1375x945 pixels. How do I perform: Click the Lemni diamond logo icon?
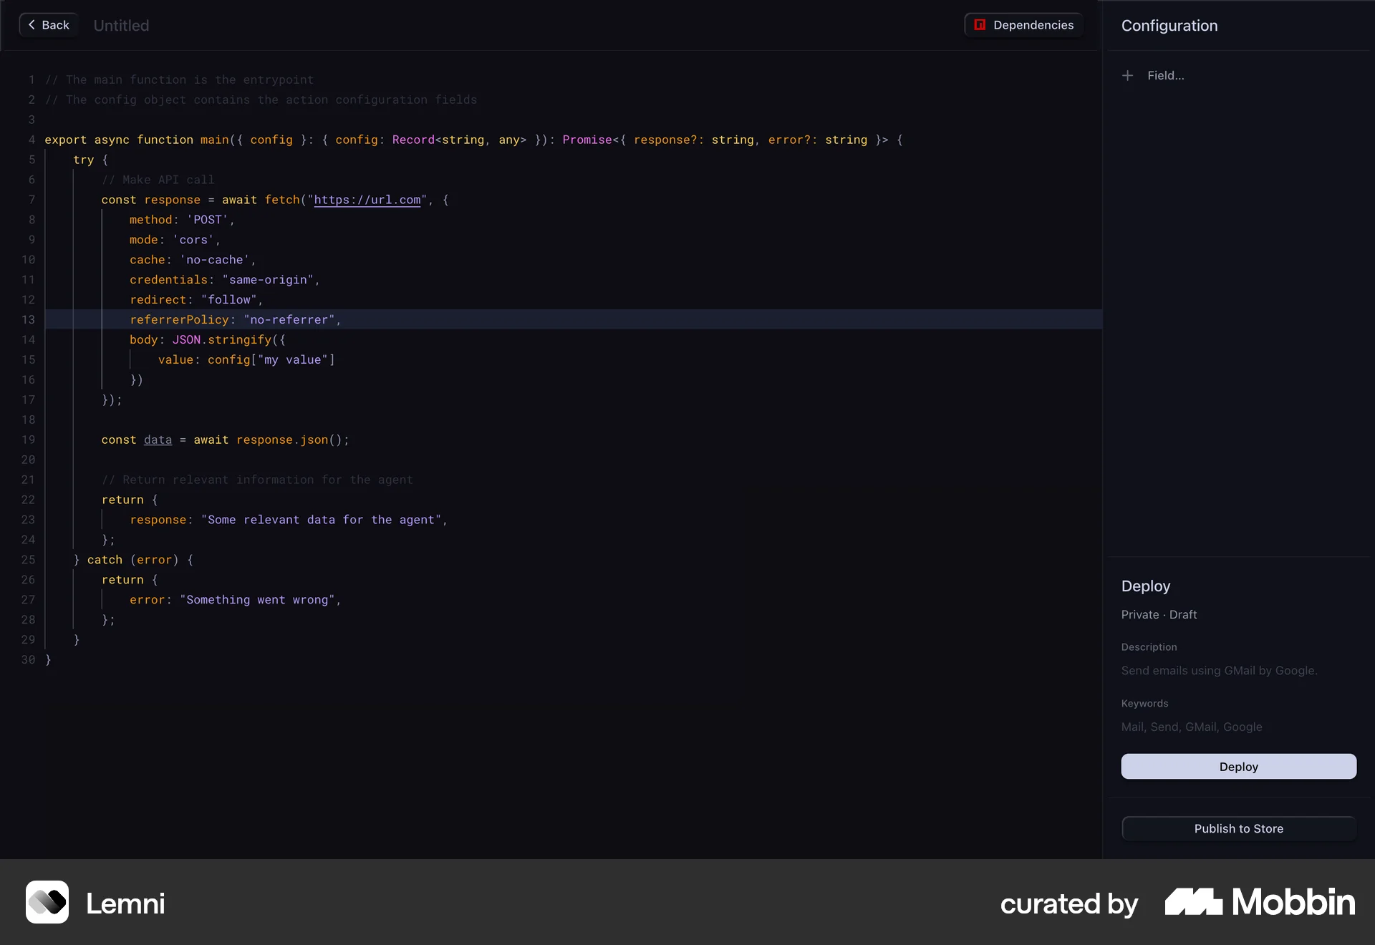[47, 903]
